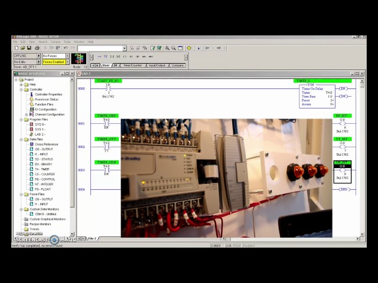Open the No Forces dropdown arrow
The height and width of the screenshot is (283, 378).
68,56
